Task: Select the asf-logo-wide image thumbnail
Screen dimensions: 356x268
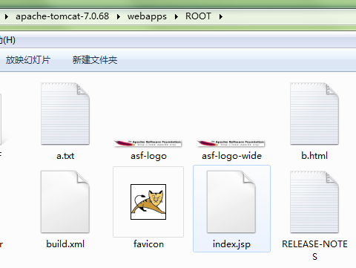Action: click(x=231, y=143)
